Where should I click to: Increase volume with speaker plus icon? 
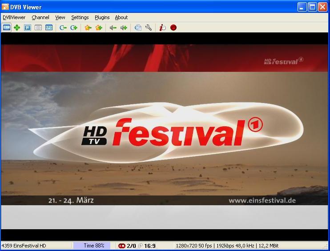[x=124, y=28]
